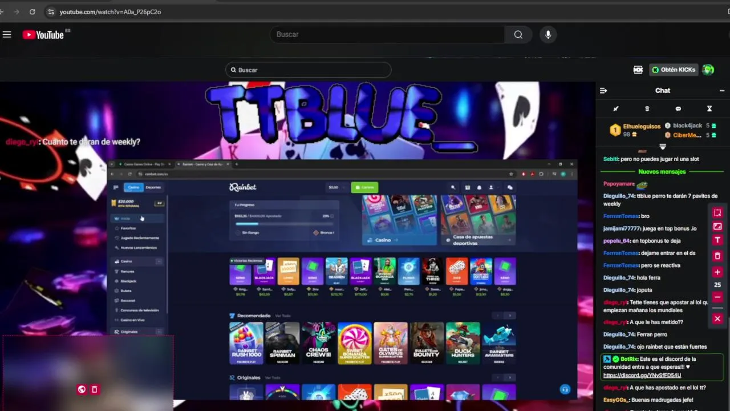Click the Obtén KICKs button

(x=674, y=70)
